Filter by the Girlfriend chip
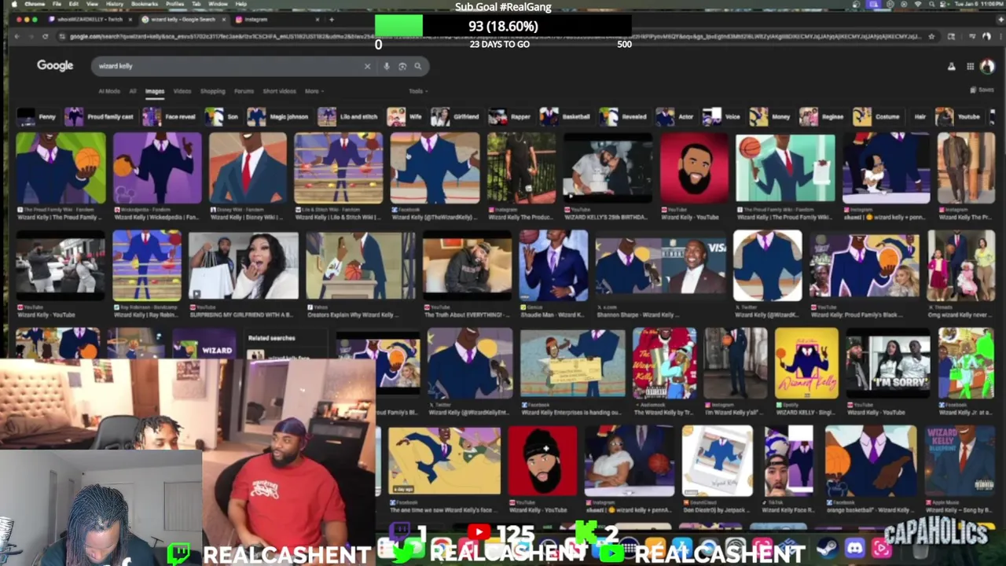 coord(456,117)
